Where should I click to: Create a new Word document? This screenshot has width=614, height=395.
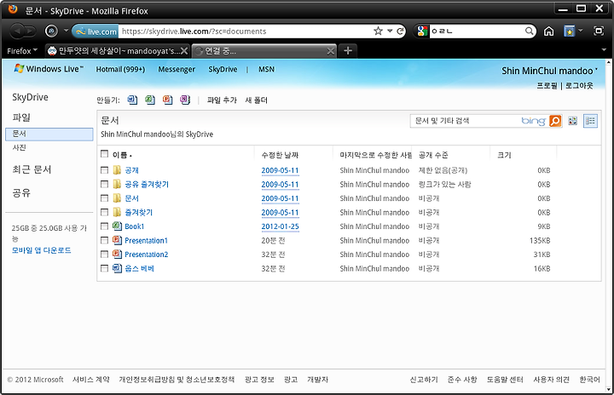(x=132, y=100)
